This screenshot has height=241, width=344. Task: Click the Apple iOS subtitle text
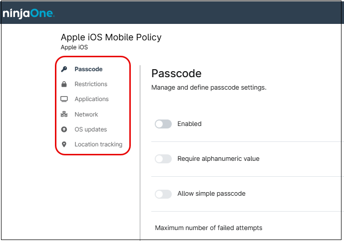coord(74,47)
